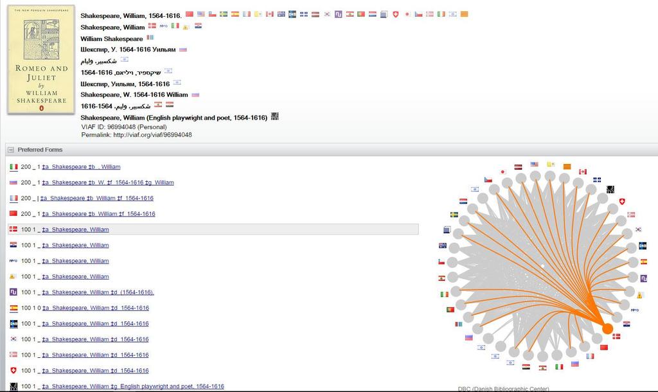
Task: Click the Croatia flag in the circular graph
Action: [627, 324]
